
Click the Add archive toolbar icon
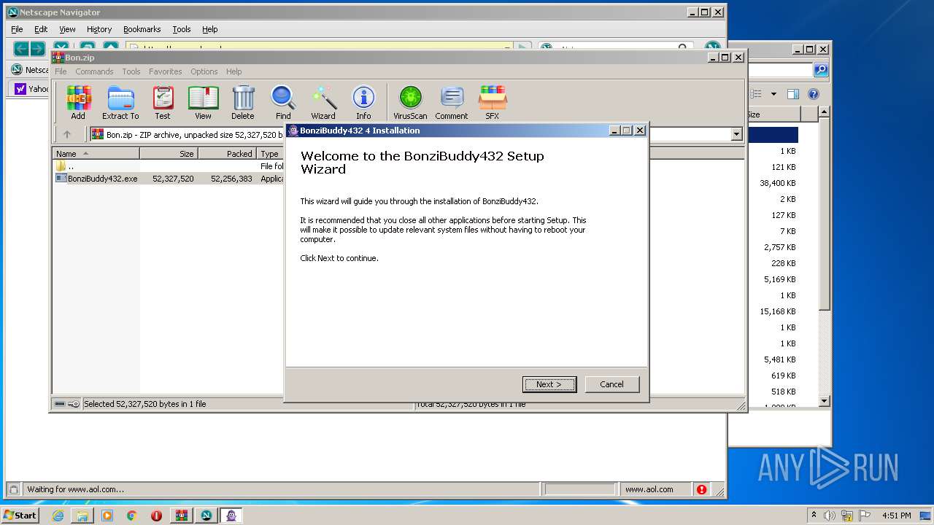(x=78, y=102)
